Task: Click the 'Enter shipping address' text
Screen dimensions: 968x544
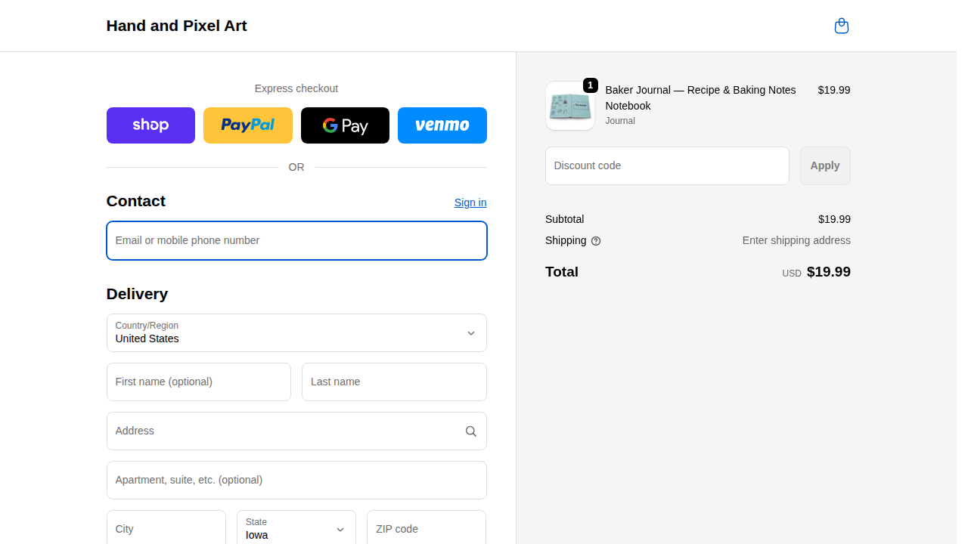Action: click(796, 240)
